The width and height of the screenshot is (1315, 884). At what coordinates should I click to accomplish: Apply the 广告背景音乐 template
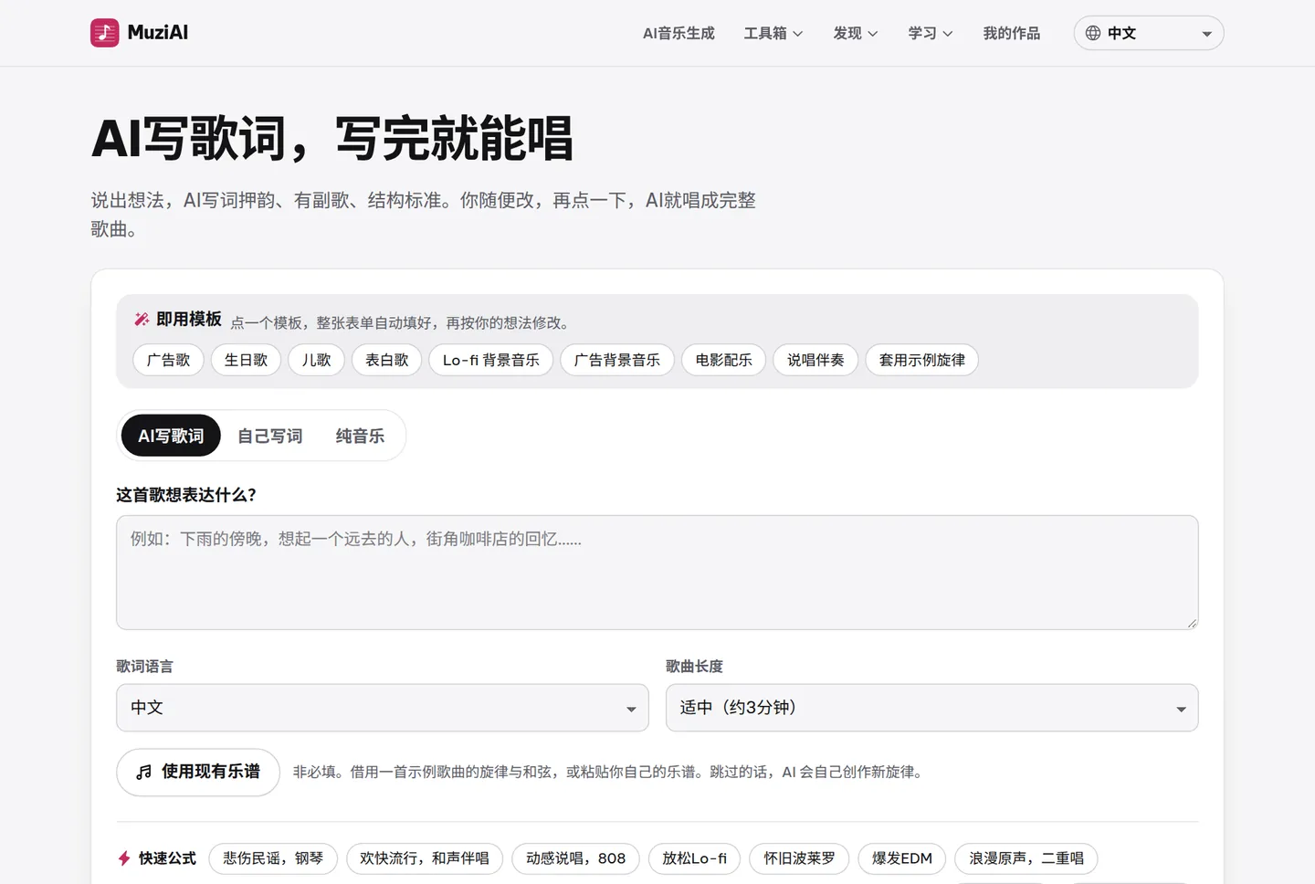pyautogui.click(x=617, y=360)
